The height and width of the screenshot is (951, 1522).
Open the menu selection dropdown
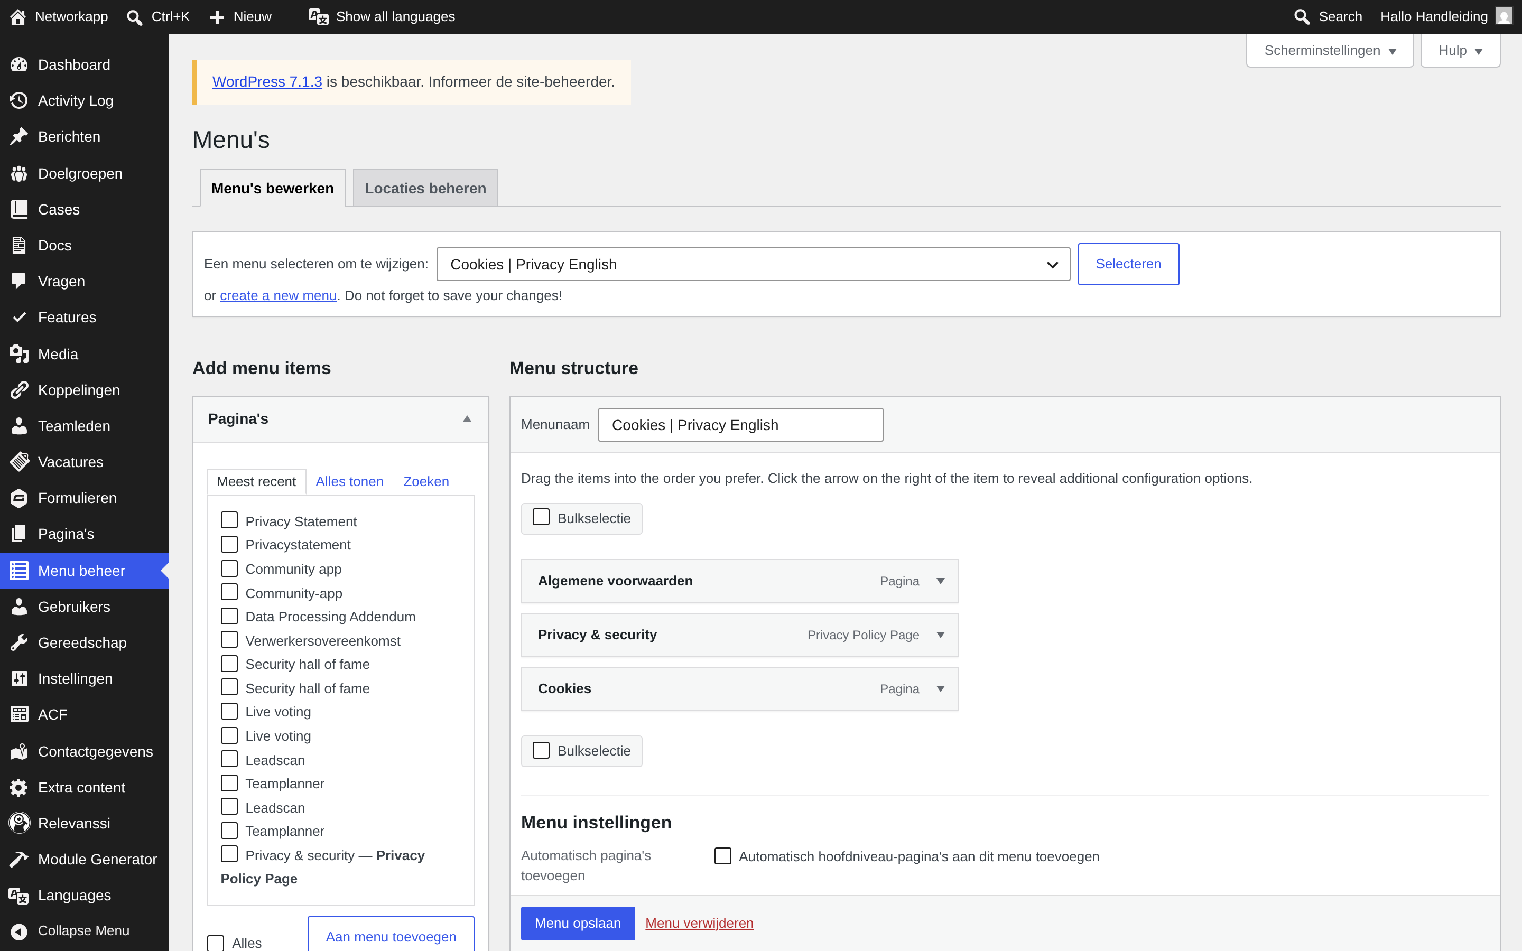tap(753, 264)
